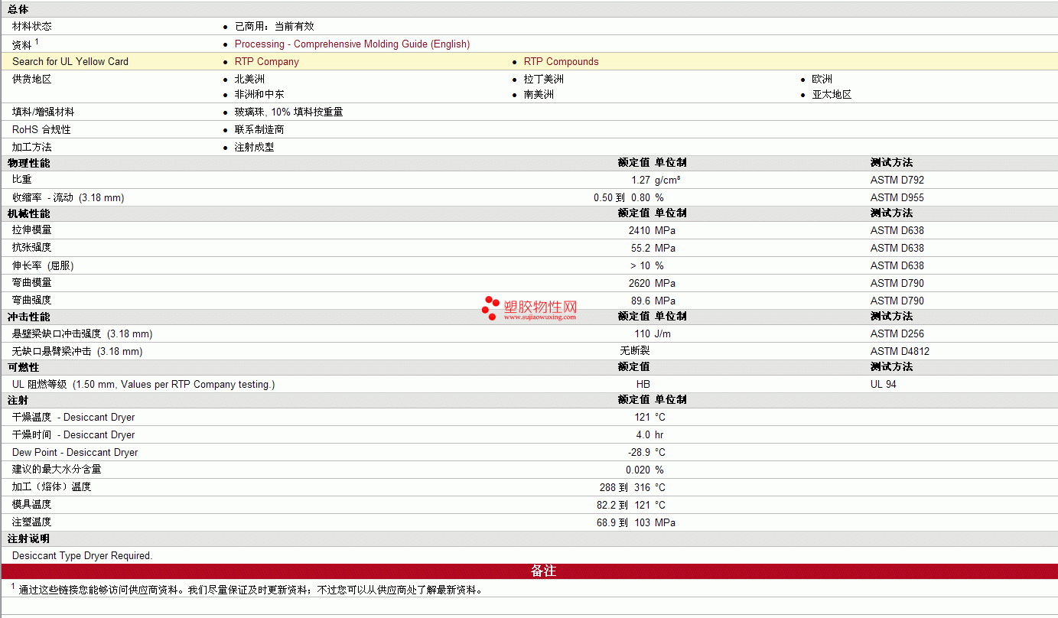Select the 总体 section header
The width and height of the screenshot is (1058, 618).
pos(18,9)
